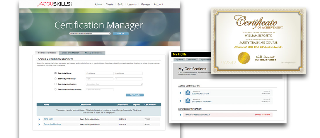
Task: Switch to the Manage Certifications tab
Action: click(x=94, y=53)
